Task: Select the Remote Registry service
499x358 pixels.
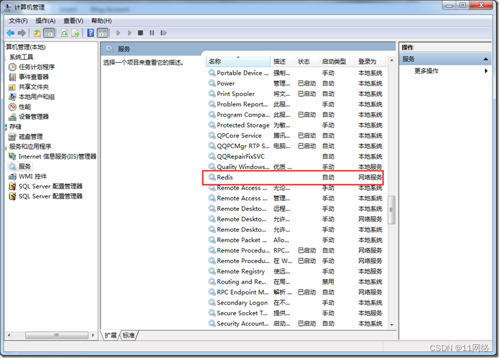Action: click(x=296, y=271)
